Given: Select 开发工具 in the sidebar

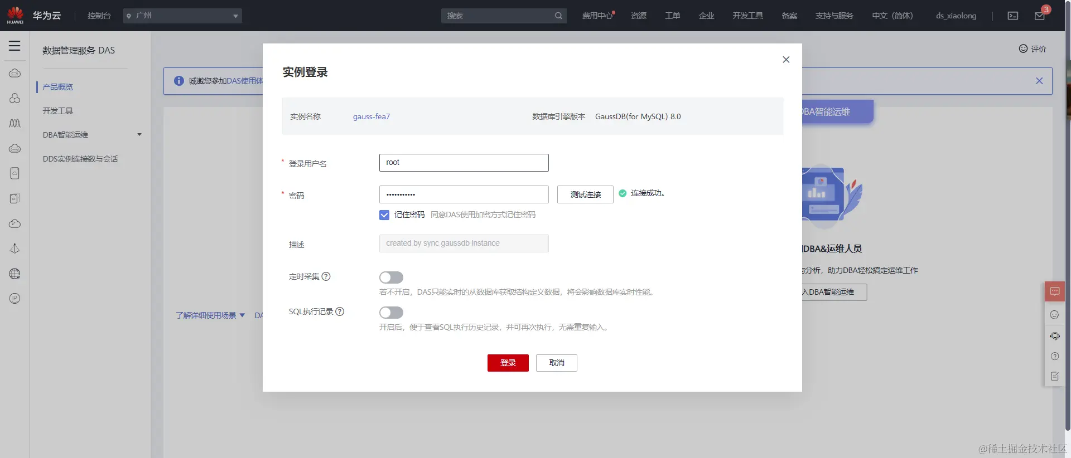Looking at the screenshot, I should pyautogui.click(x=58, y=111).
